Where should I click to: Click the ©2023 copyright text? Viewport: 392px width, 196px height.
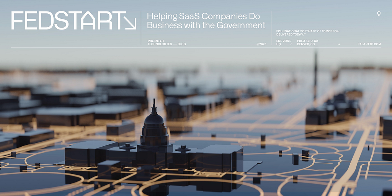click(x=261, y=44)
